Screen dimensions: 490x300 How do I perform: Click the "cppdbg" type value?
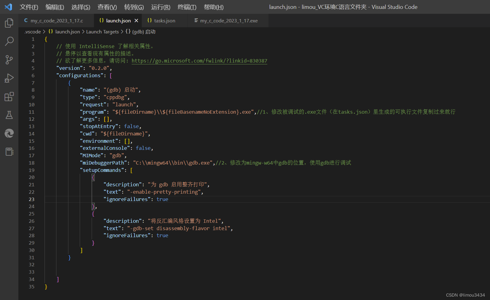[x=115, y=97]
